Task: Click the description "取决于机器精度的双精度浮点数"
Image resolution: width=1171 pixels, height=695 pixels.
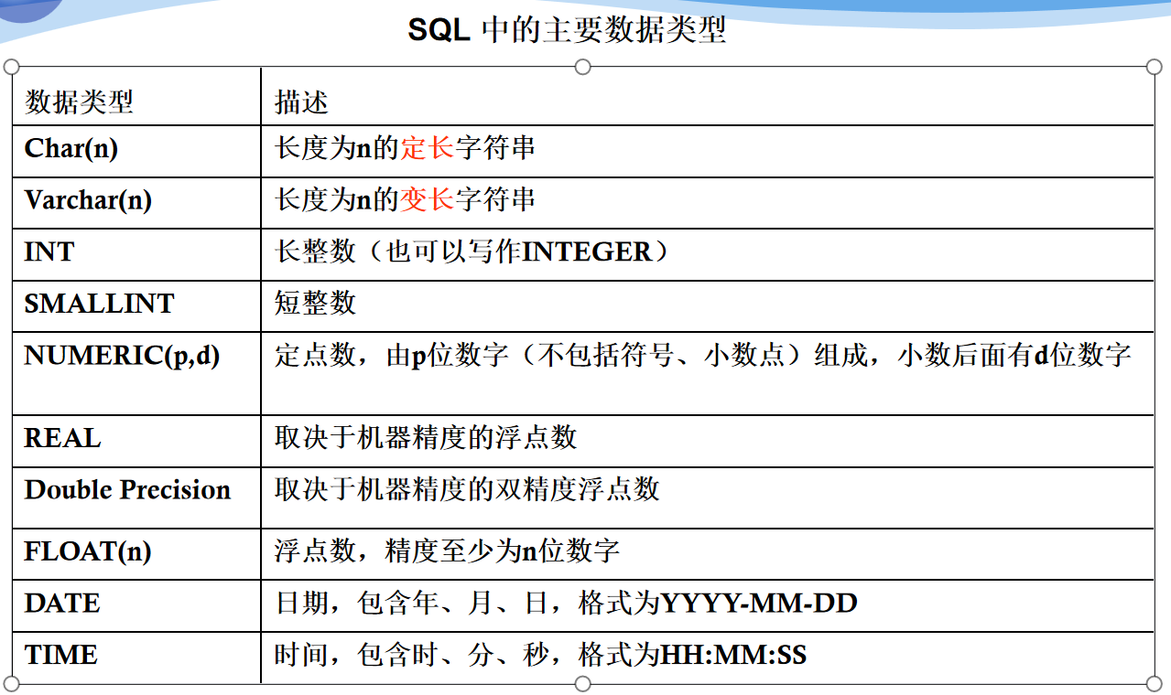Action: click(467, 489)
